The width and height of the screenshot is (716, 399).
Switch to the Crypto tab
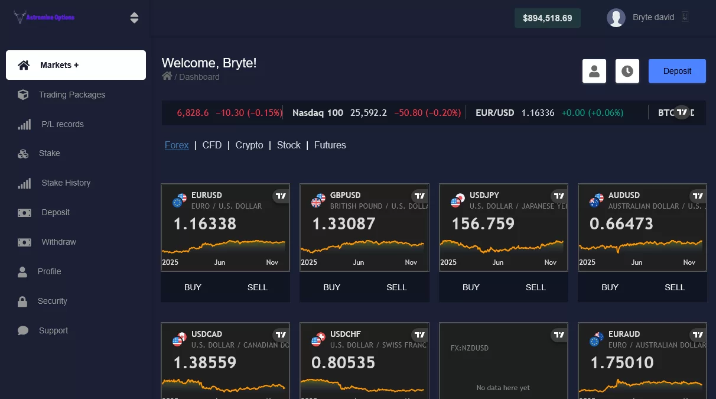(x=249, y=145)
